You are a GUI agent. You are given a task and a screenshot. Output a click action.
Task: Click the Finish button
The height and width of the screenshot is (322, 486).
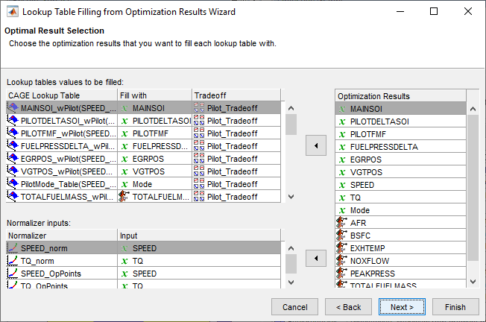[x=455, y=306]
